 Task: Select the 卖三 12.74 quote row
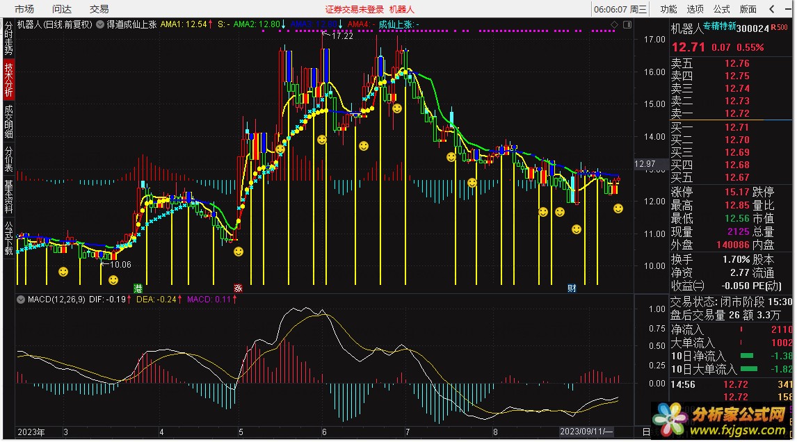730,88
